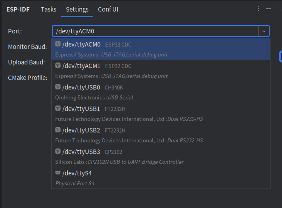This screenshot has height=208, width=282.
Task: Switch to the Tasks tab
Action: [x=48, y=9]
